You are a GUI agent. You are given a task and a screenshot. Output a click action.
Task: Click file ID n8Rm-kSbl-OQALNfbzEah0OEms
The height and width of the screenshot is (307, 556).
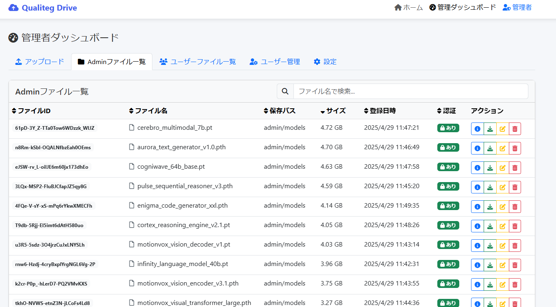pyautogui.click(x=53, y=147)
